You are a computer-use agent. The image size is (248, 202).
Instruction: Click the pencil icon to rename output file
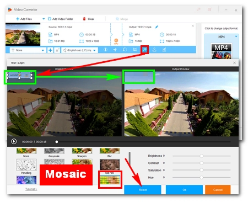pos(157,27)
